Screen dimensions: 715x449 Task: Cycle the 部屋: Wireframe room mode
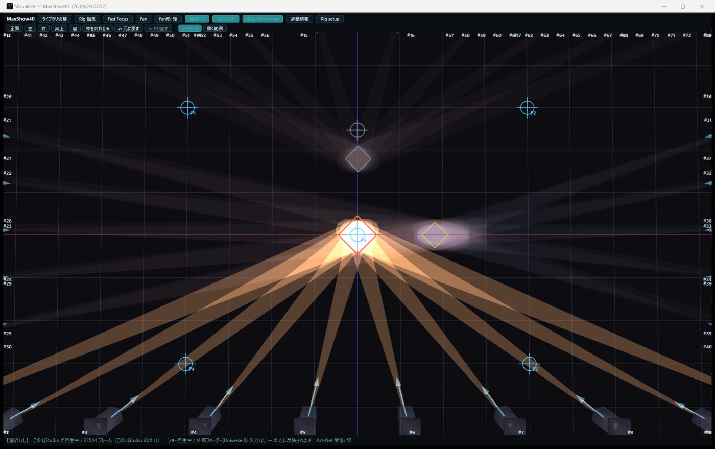pyautogui.click(x=263, y=19)
